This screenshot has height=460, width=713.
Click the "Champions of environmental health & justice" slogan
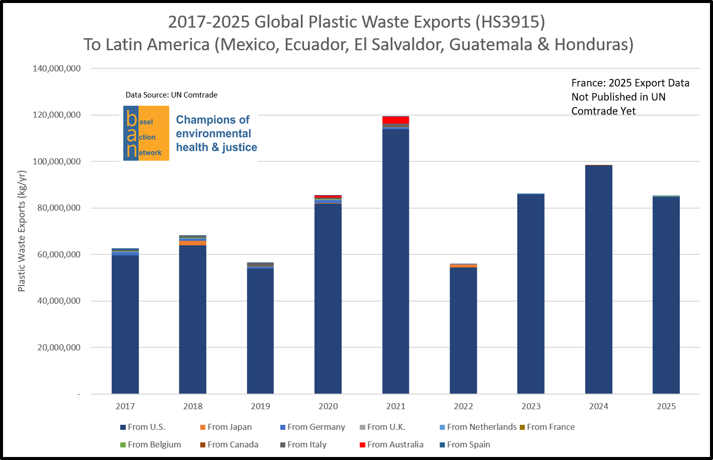pyautogui.click(x=217, y=133)
